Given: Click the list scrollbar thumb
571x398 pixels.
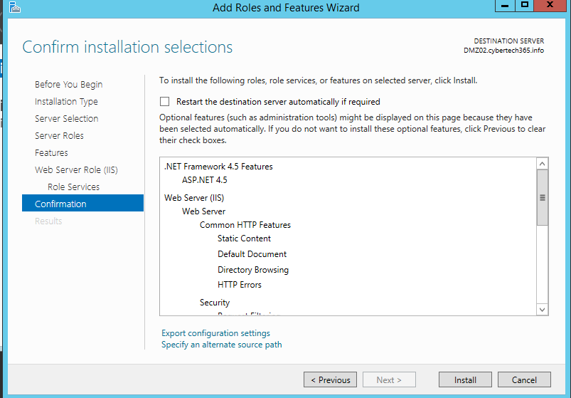Looking at the screenshot, I should pos(543,197).
